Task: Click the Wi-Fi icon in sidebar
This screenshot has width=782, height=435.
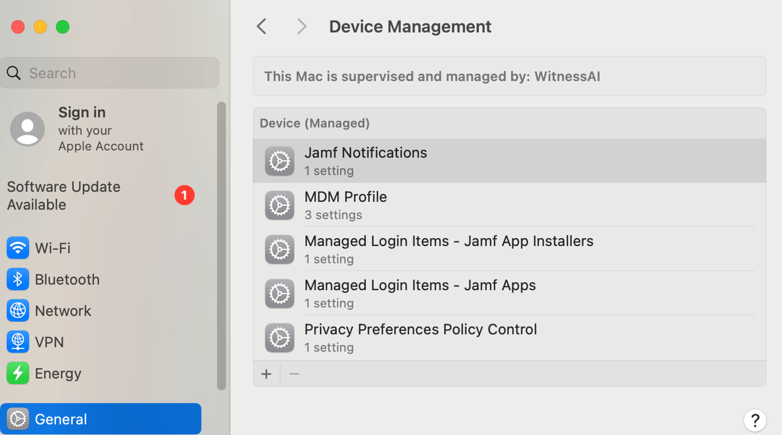Action: coord(18,248)
